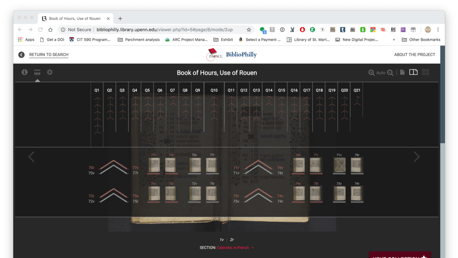Toggle the collation quire view icon
Screen dimensions: 458x258
[37, 72]
